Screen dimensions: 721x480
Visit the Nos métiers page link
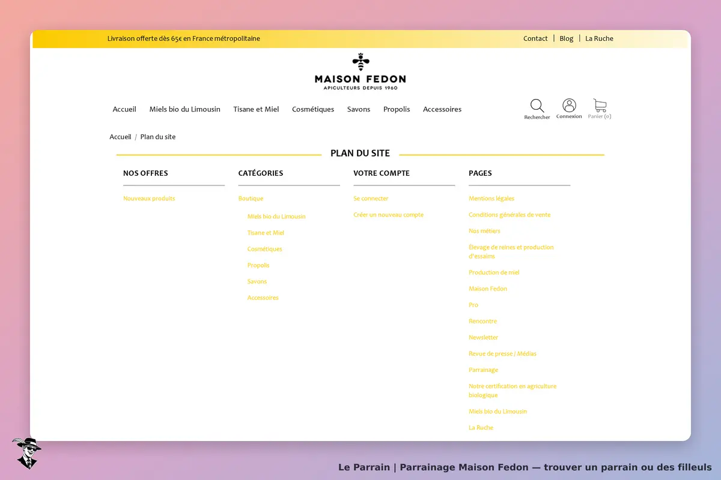coord(484,231)
